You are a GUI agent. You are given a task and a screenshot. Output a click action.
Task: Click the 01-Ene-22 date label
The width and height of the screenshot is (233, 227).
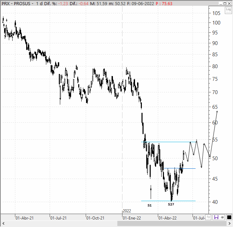132,218
